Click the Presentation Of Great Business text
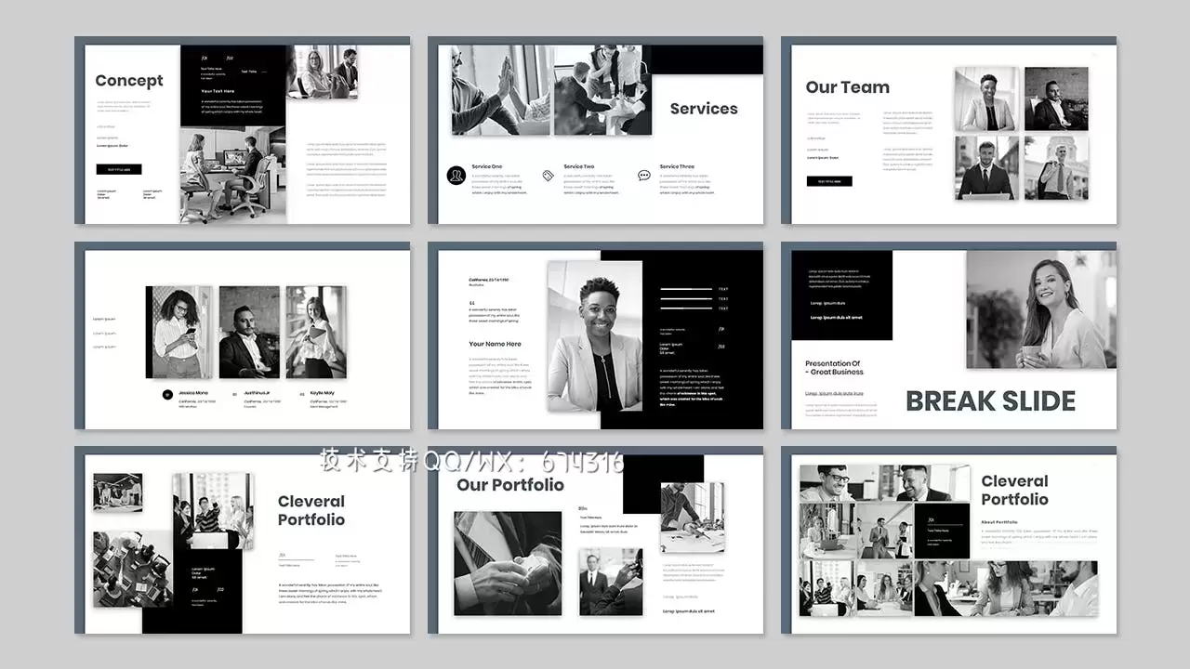Screen dimensions: 1190x669 click(834, 368)
